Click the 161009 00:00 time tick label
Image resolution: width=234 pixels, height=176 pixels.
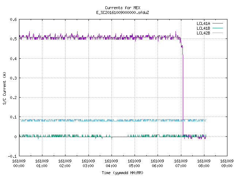(19, 164)
